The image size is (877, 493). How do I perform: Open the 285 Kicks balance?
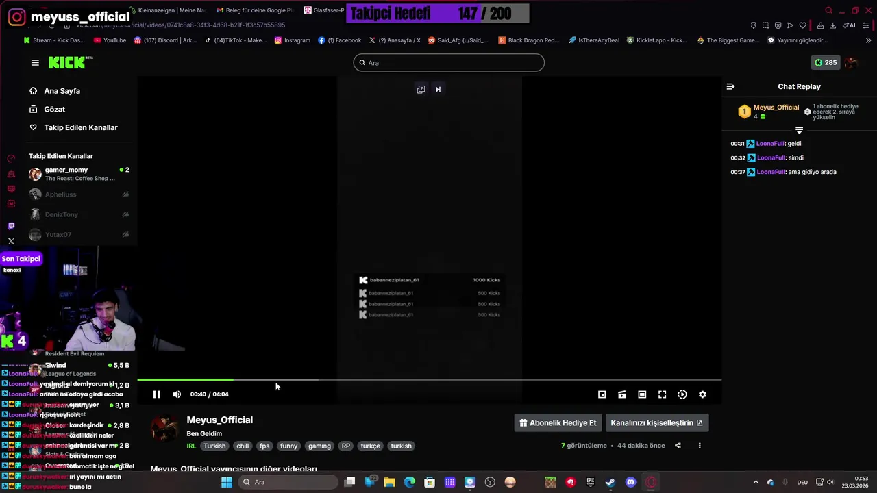click(x=825, y=62)
